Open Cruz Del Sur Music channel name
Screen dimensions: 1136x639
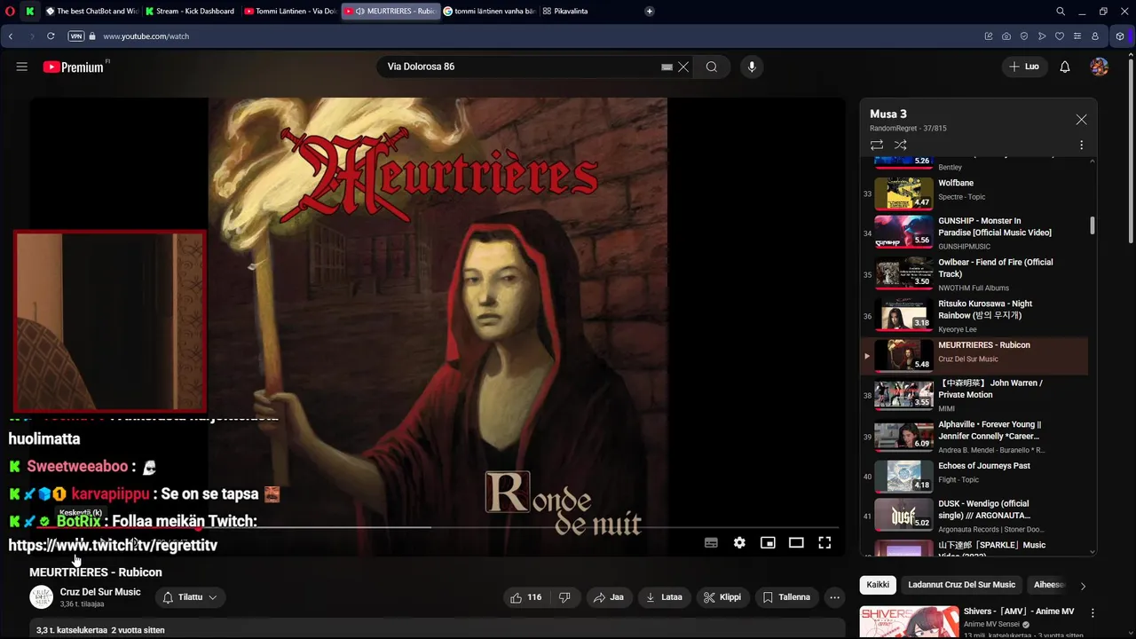click(x=100, y=592)
